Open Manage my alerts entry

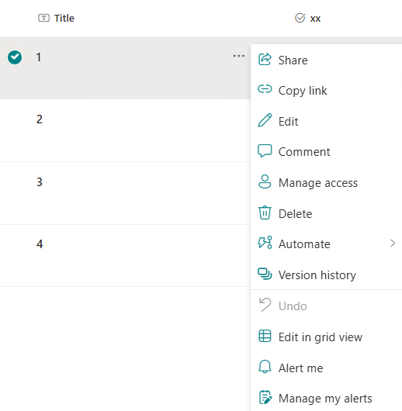(326, 399)
